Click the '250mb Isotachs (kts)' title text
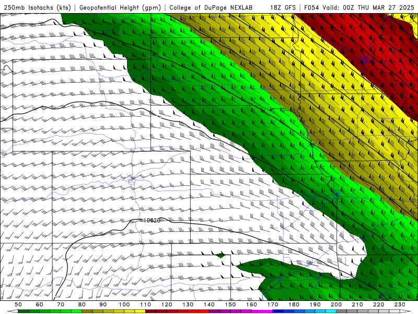This screenshot has height=314, width=418. point(38,7)
